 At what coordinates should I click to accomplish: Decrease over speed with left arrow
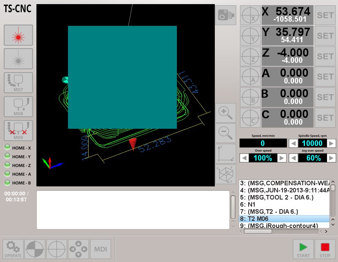coord(244,158)
